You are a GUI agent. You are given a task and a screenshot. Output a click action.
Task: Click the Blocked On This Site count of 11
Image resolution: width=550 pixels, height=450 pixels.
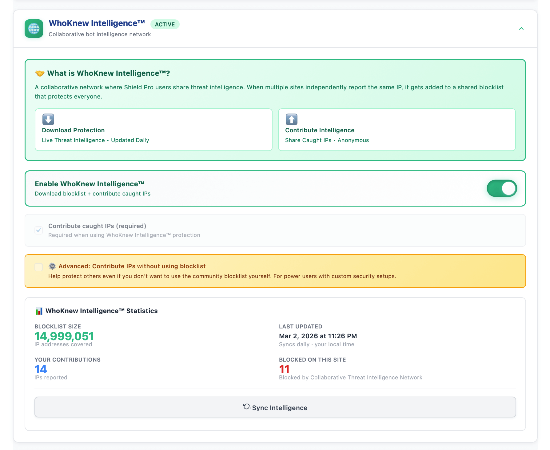284,369
